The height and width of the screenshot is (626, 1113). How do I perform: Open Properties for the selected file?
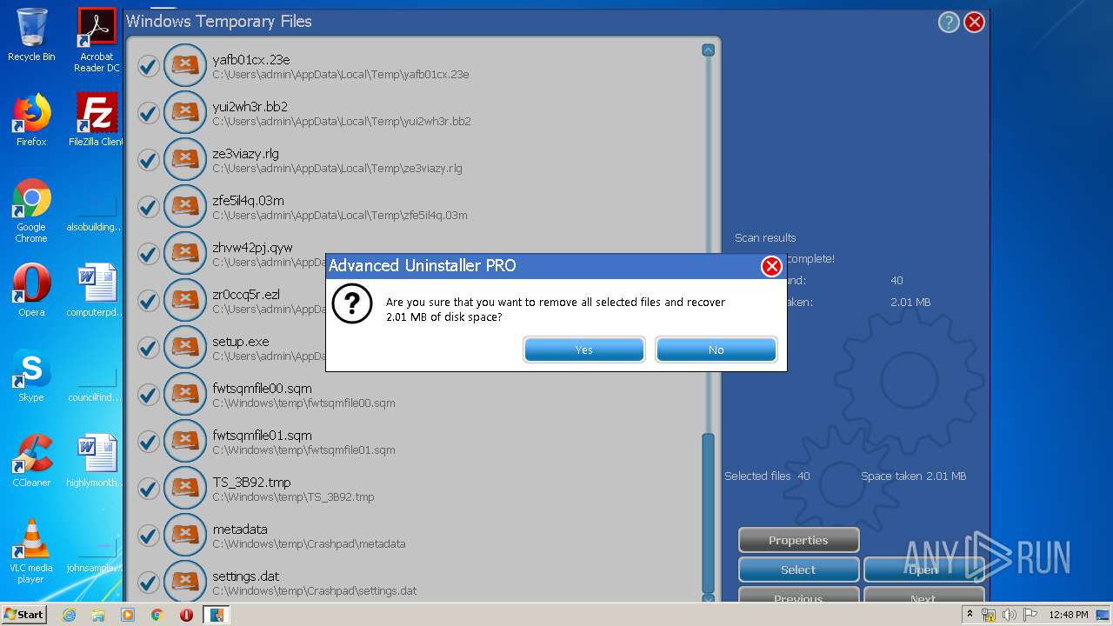[798, 540]
